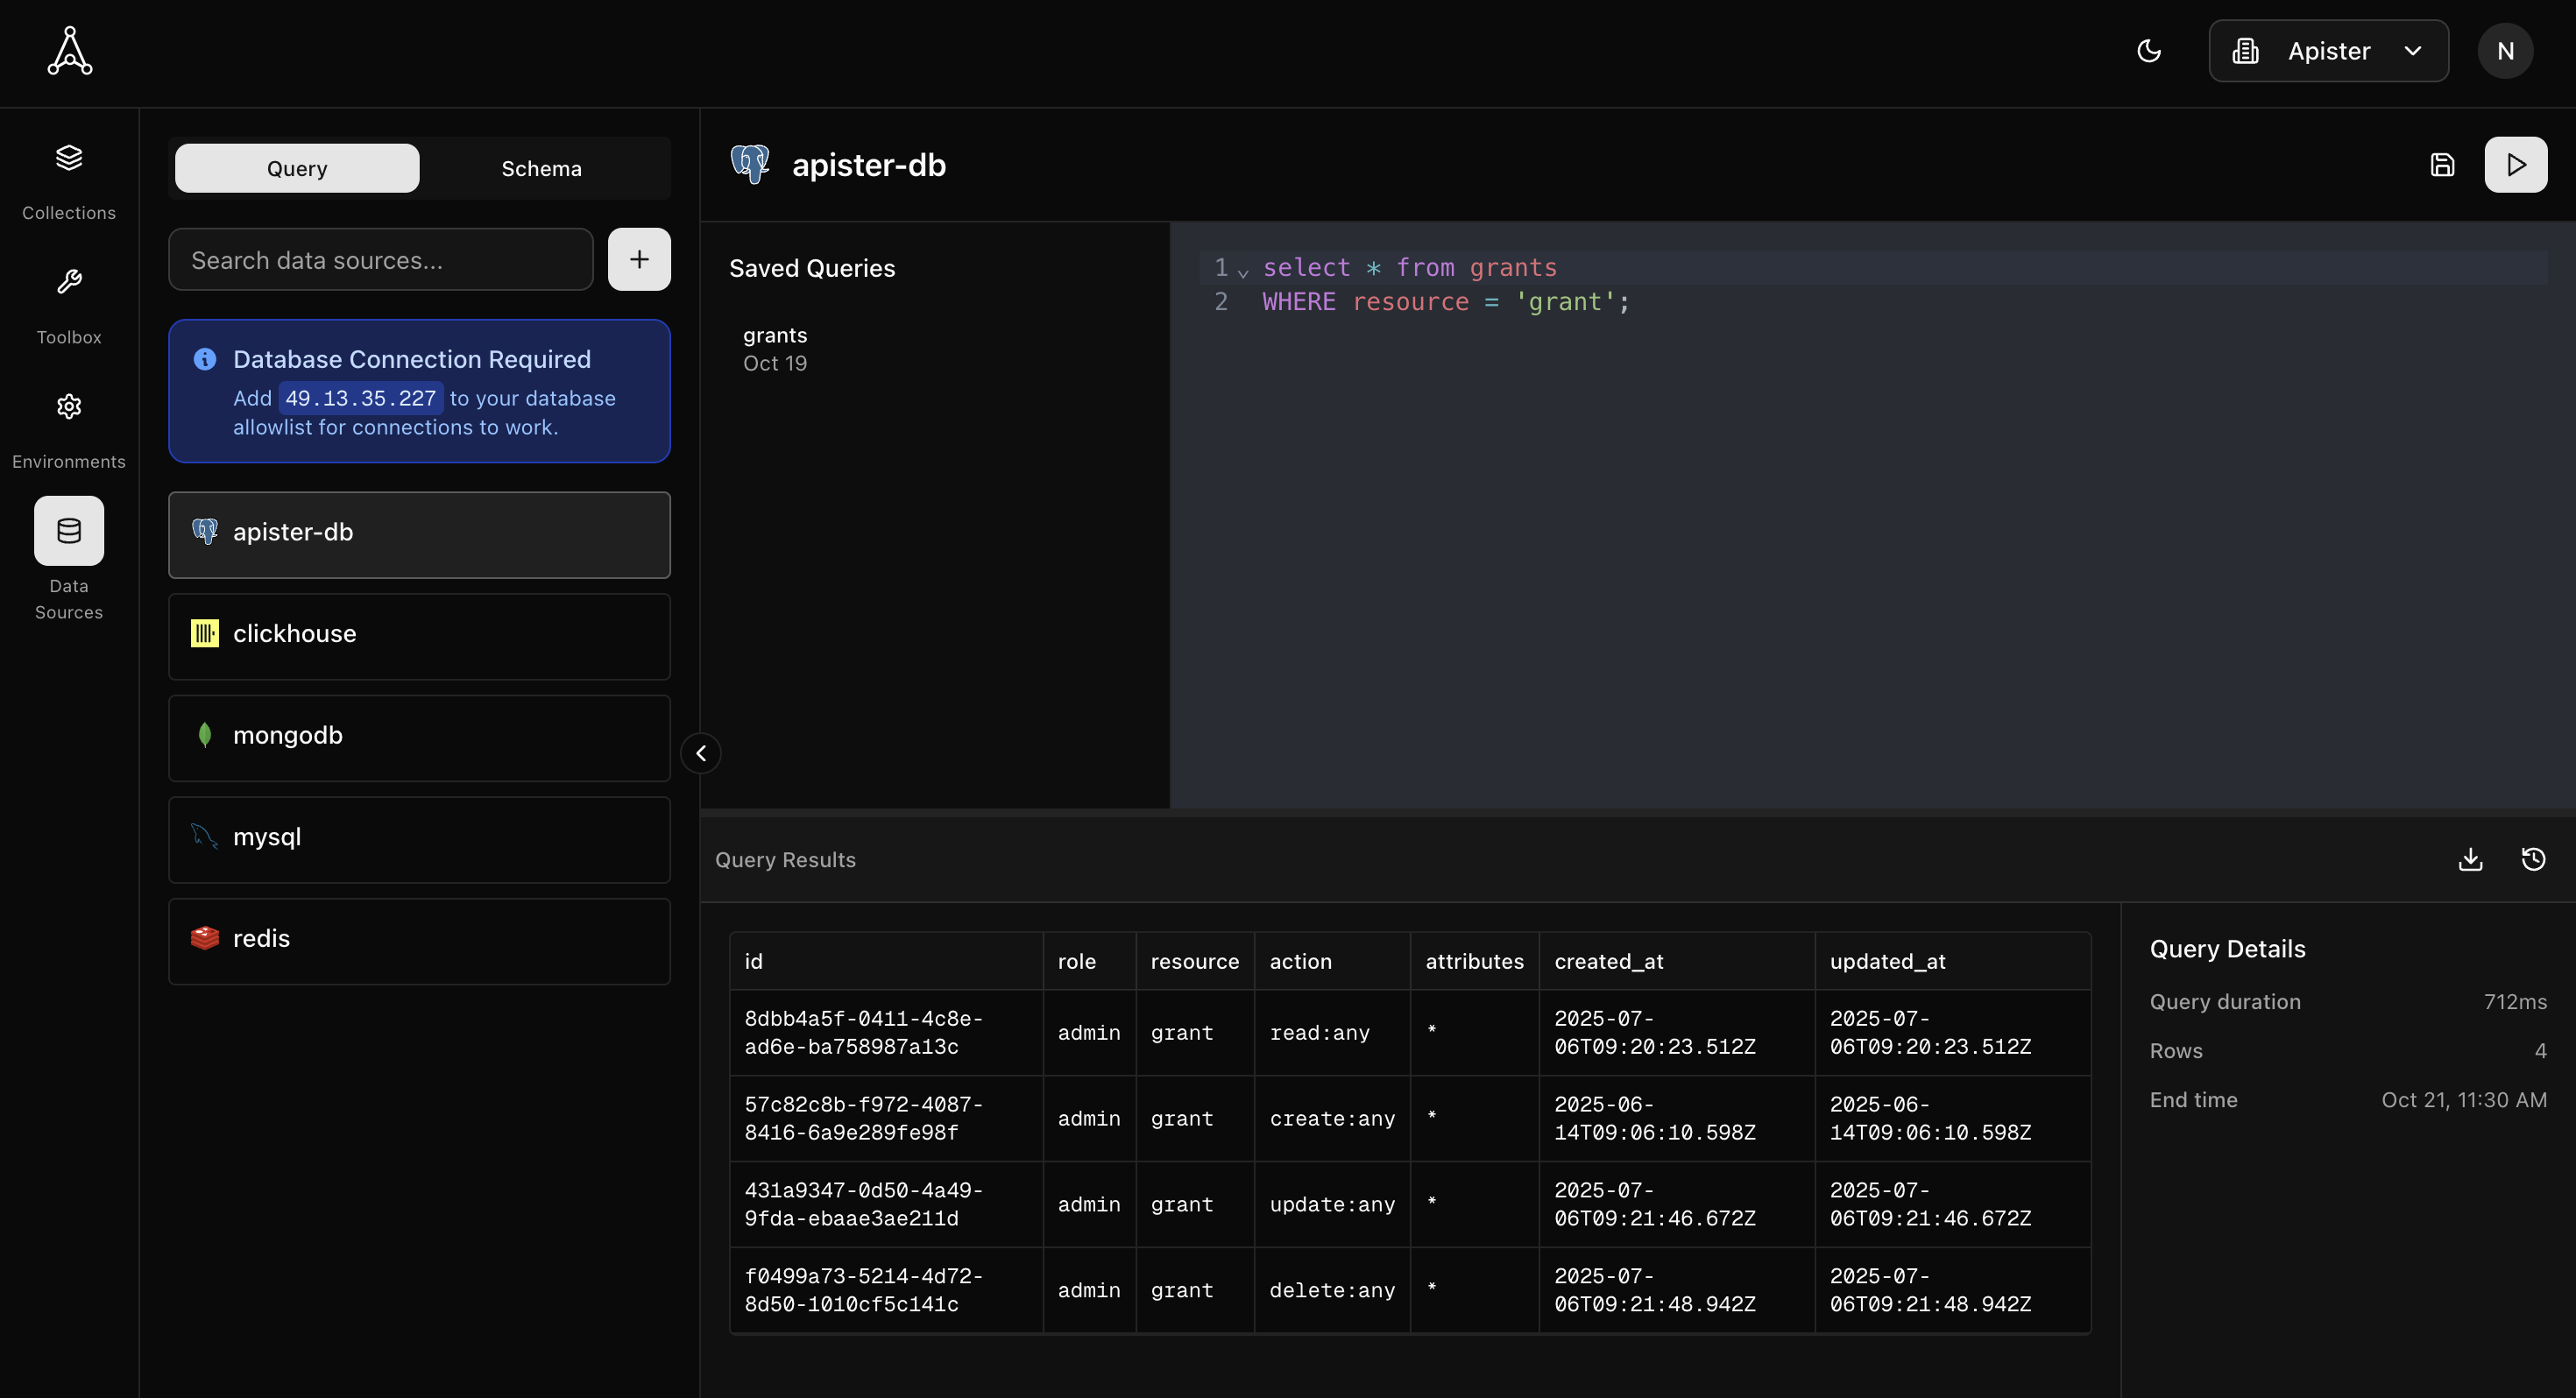Select the clickhouse data source

419,634
